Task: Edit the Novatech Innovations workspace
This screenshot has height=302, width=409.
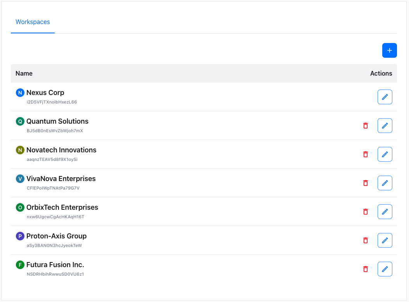Action: 385,154
